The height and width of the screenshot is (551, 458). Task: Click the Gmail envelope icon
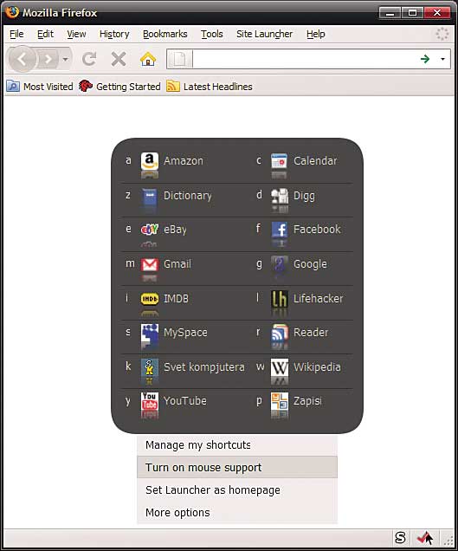point(150,264)
